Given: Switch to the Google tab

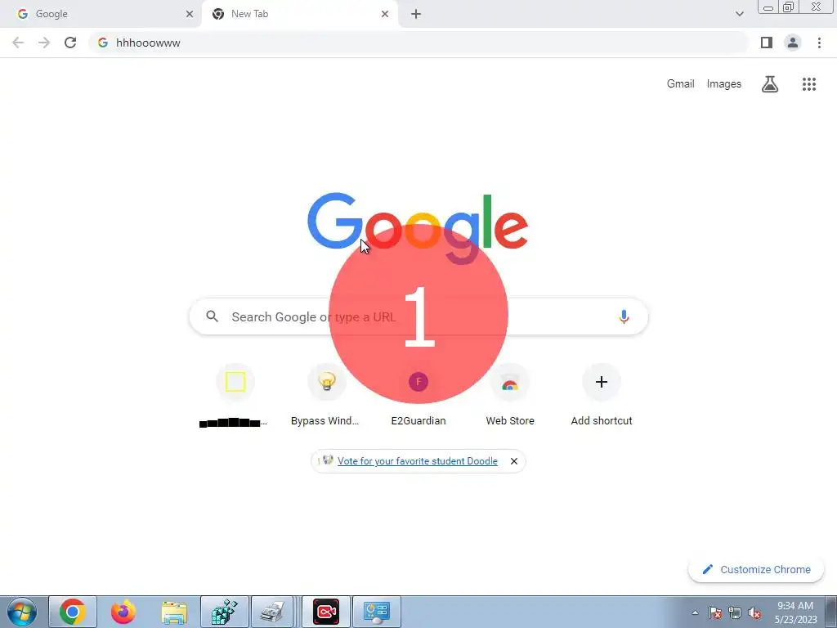Looking at the screenshot, I should [101, 14].
